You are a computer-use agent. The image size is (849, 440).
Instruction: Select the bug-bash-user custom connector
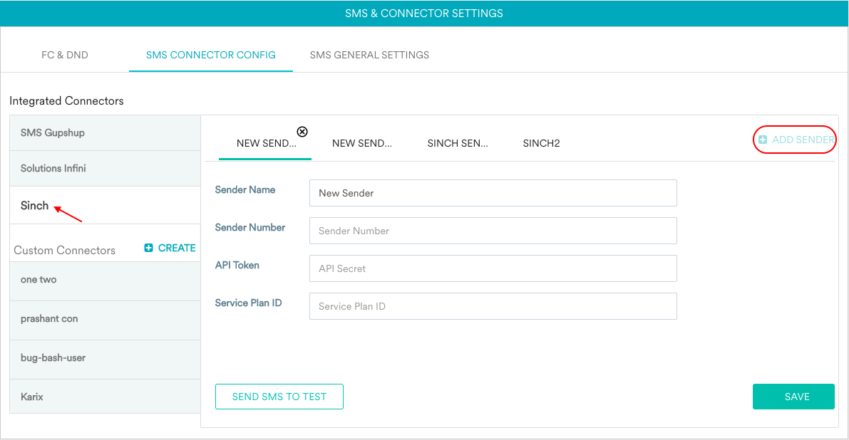point(105,359)
